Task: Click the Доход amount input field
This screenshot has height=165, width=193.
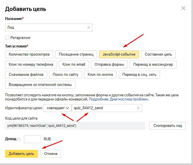Action: 32,139
